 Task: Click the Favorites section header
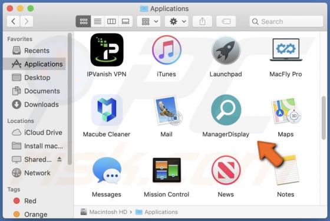[20, 39]
